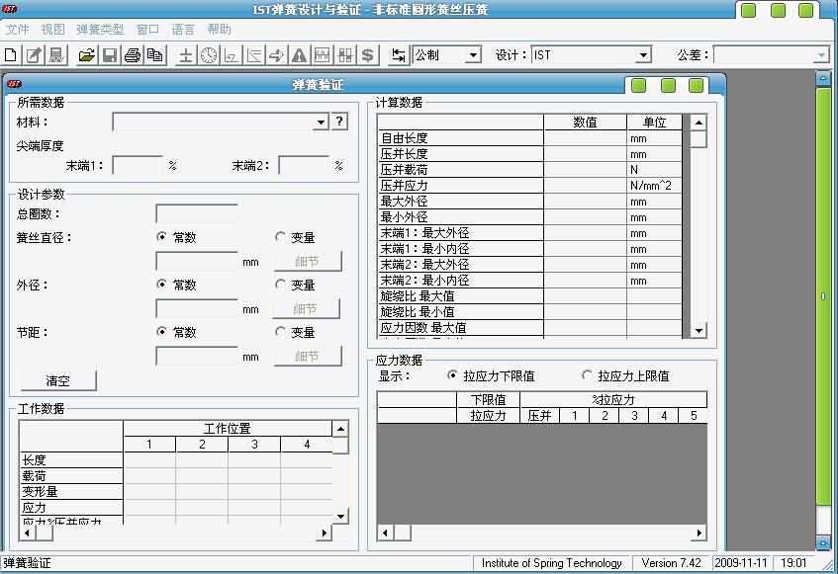Open the 弹簧类型 menu
This screenshot has height=574, width=838.
tap(100, 30)
